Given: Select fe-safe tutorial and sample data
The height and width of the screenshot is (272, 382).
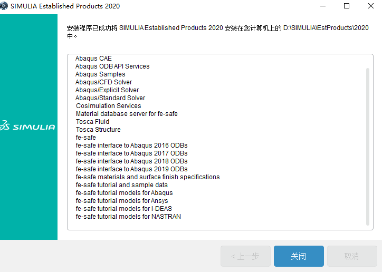Looking at the screenshot, I should 121,185.
